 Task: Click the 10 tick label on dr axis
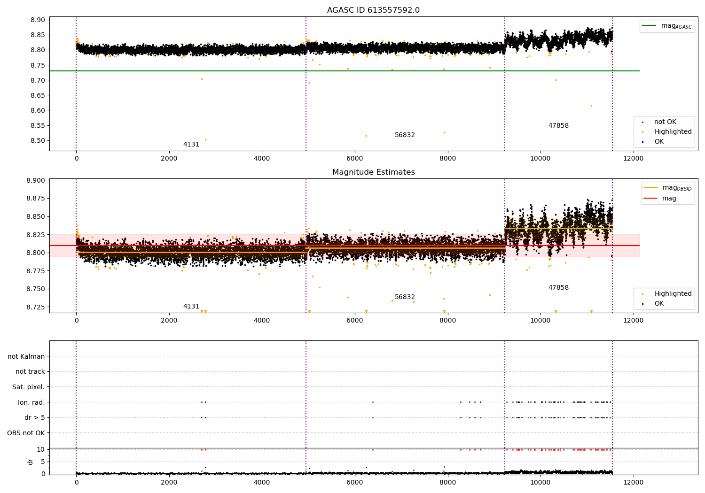[x=41, y=450]
